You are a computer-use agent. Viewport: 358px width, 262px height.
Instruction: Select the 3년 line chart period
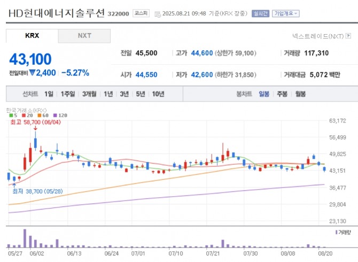124,94
